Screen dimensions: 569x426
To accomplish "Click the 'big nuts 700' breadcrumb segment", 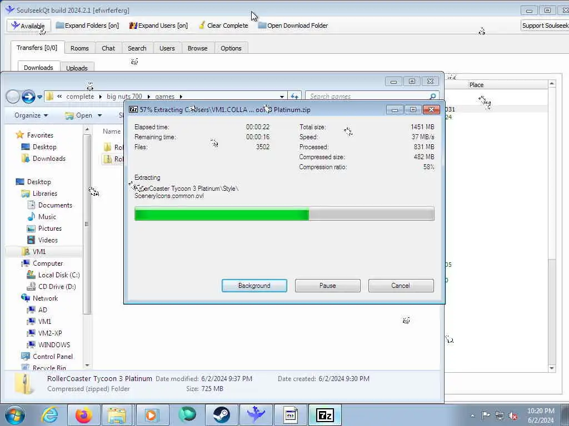I will coord(124,97).
